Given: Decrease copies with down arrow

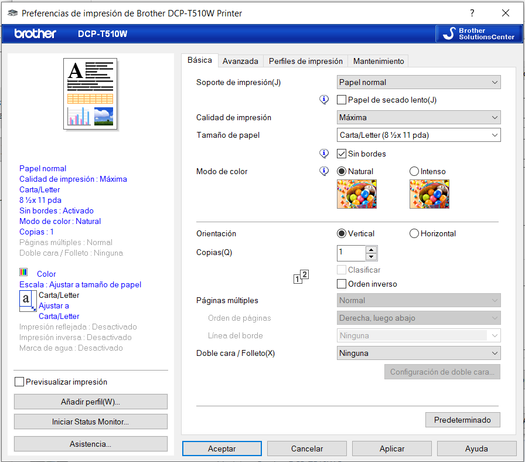Looking at the screenshot, I should click(371, 257).
